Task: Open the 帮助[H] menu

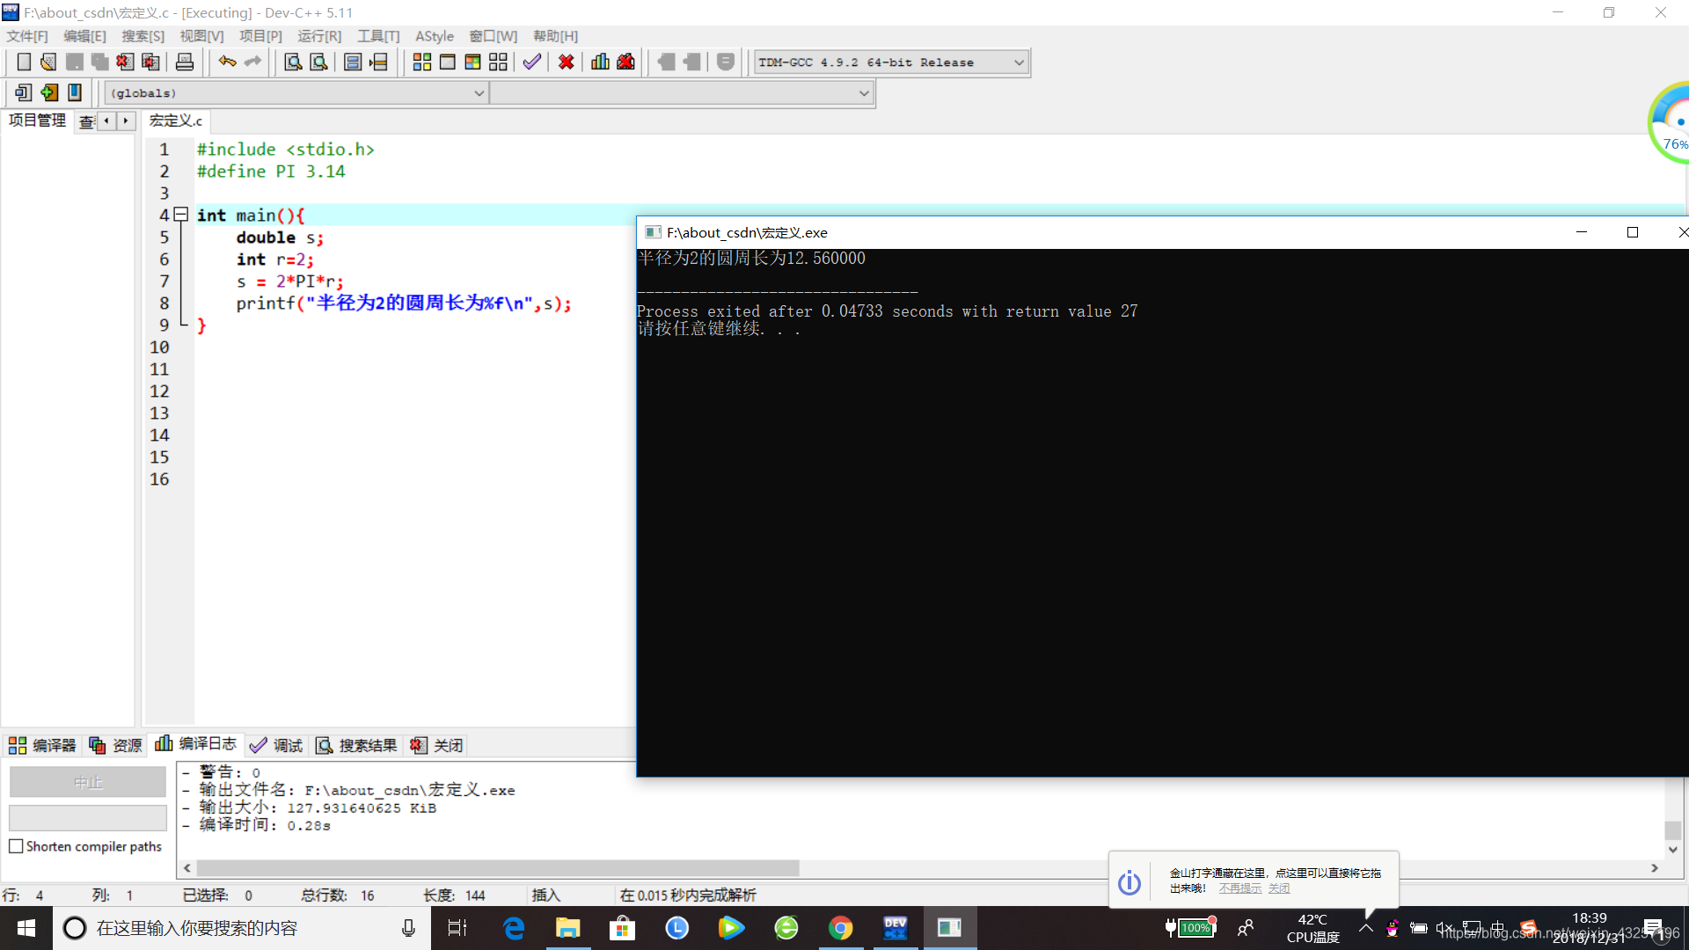Action: (555, 36)
